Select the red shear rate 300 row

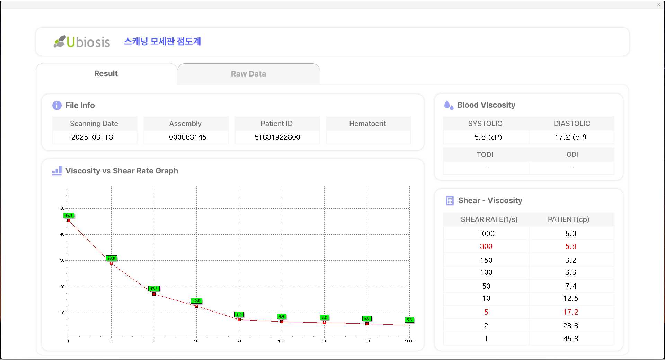point(528,246)
